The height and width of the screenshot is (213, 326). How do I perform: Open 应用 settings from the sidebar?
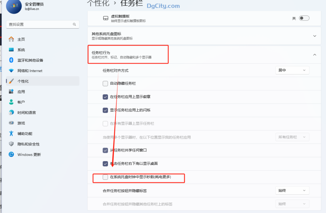21,91
